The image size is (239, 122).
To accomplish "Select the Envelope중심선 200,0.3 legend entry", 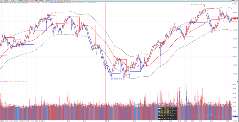I will [x=69, y=3].
